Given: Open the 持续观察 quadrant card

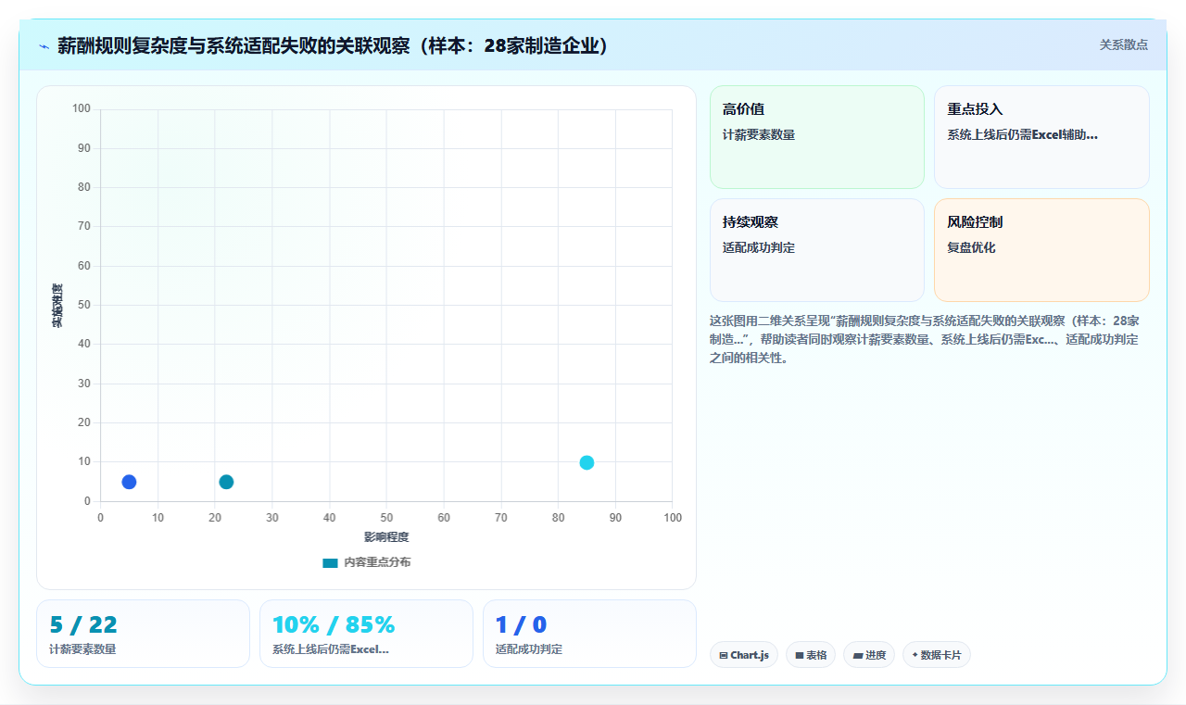Looking at the screenshot, I should [817, 250].
